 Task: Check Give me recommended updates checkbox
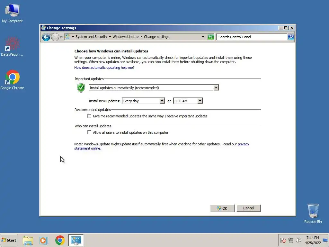tap(89, 116)
